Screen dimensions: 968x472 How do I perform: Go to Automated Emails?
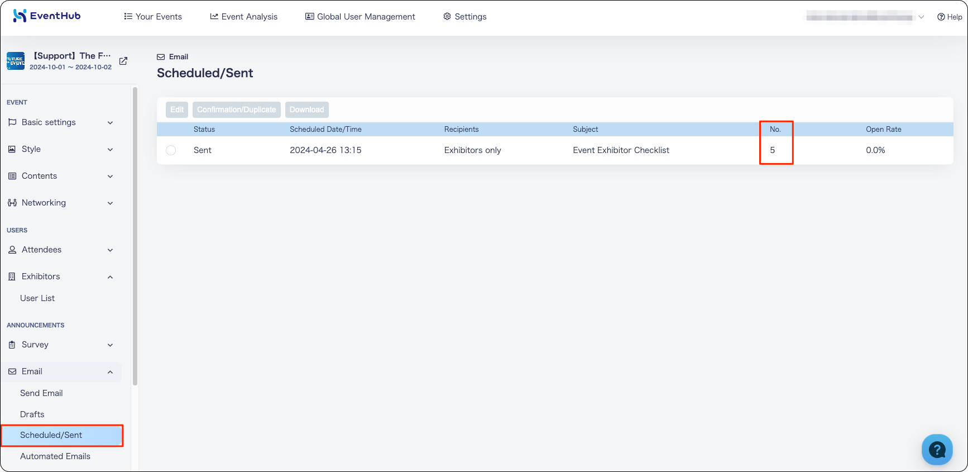[x=55, y=456]
